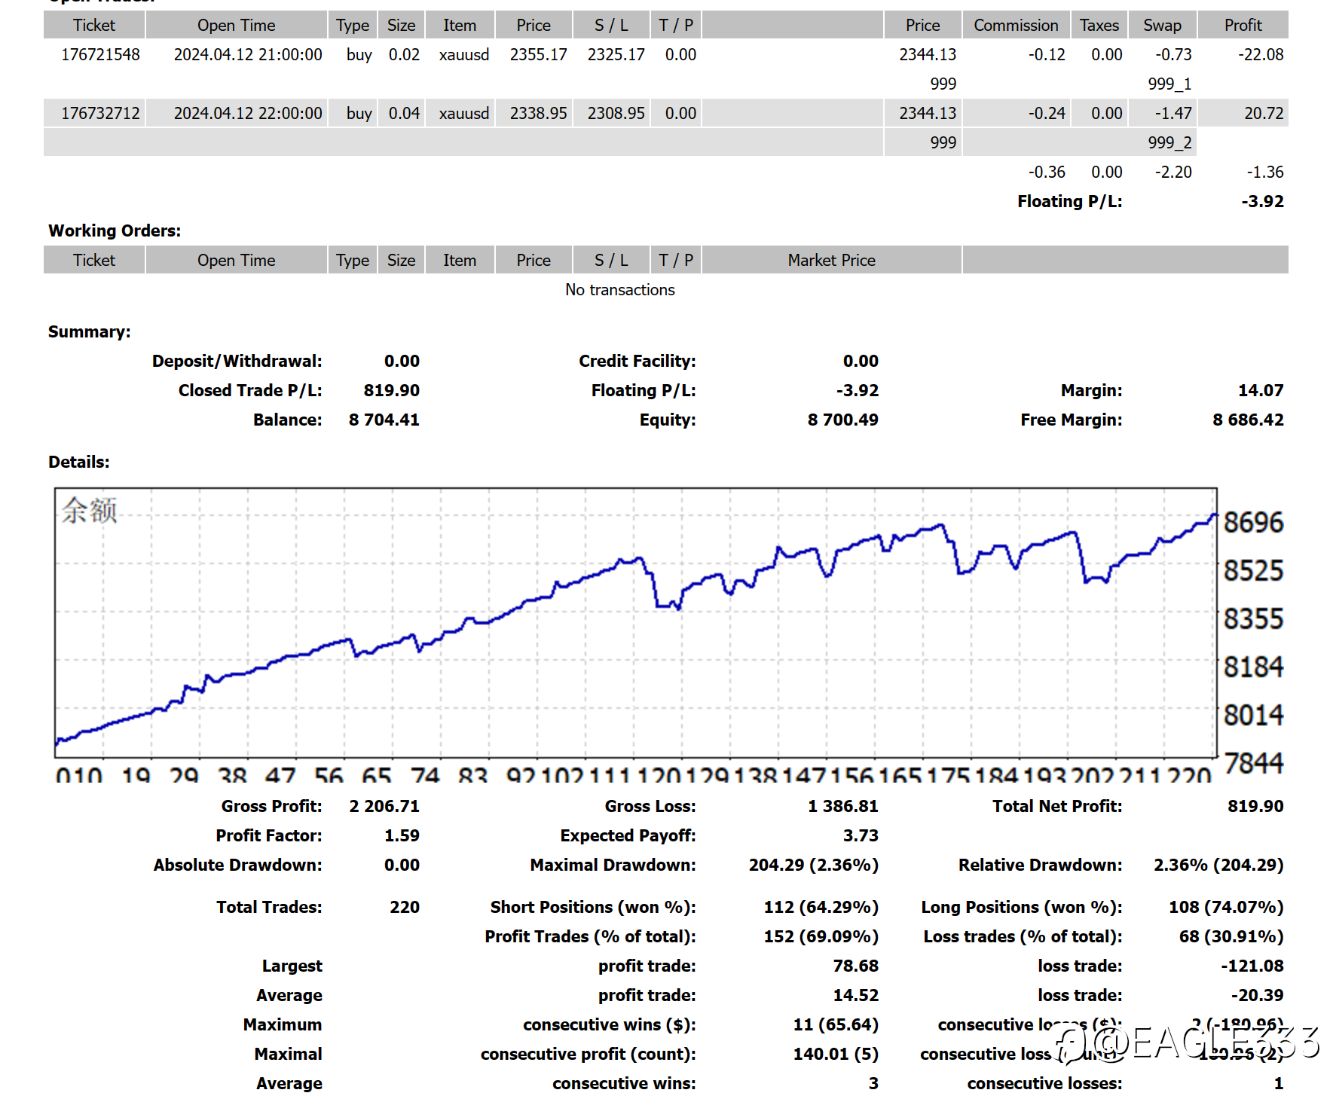Click the balance chart line area

pyautogui.click(x=636, y=623)
